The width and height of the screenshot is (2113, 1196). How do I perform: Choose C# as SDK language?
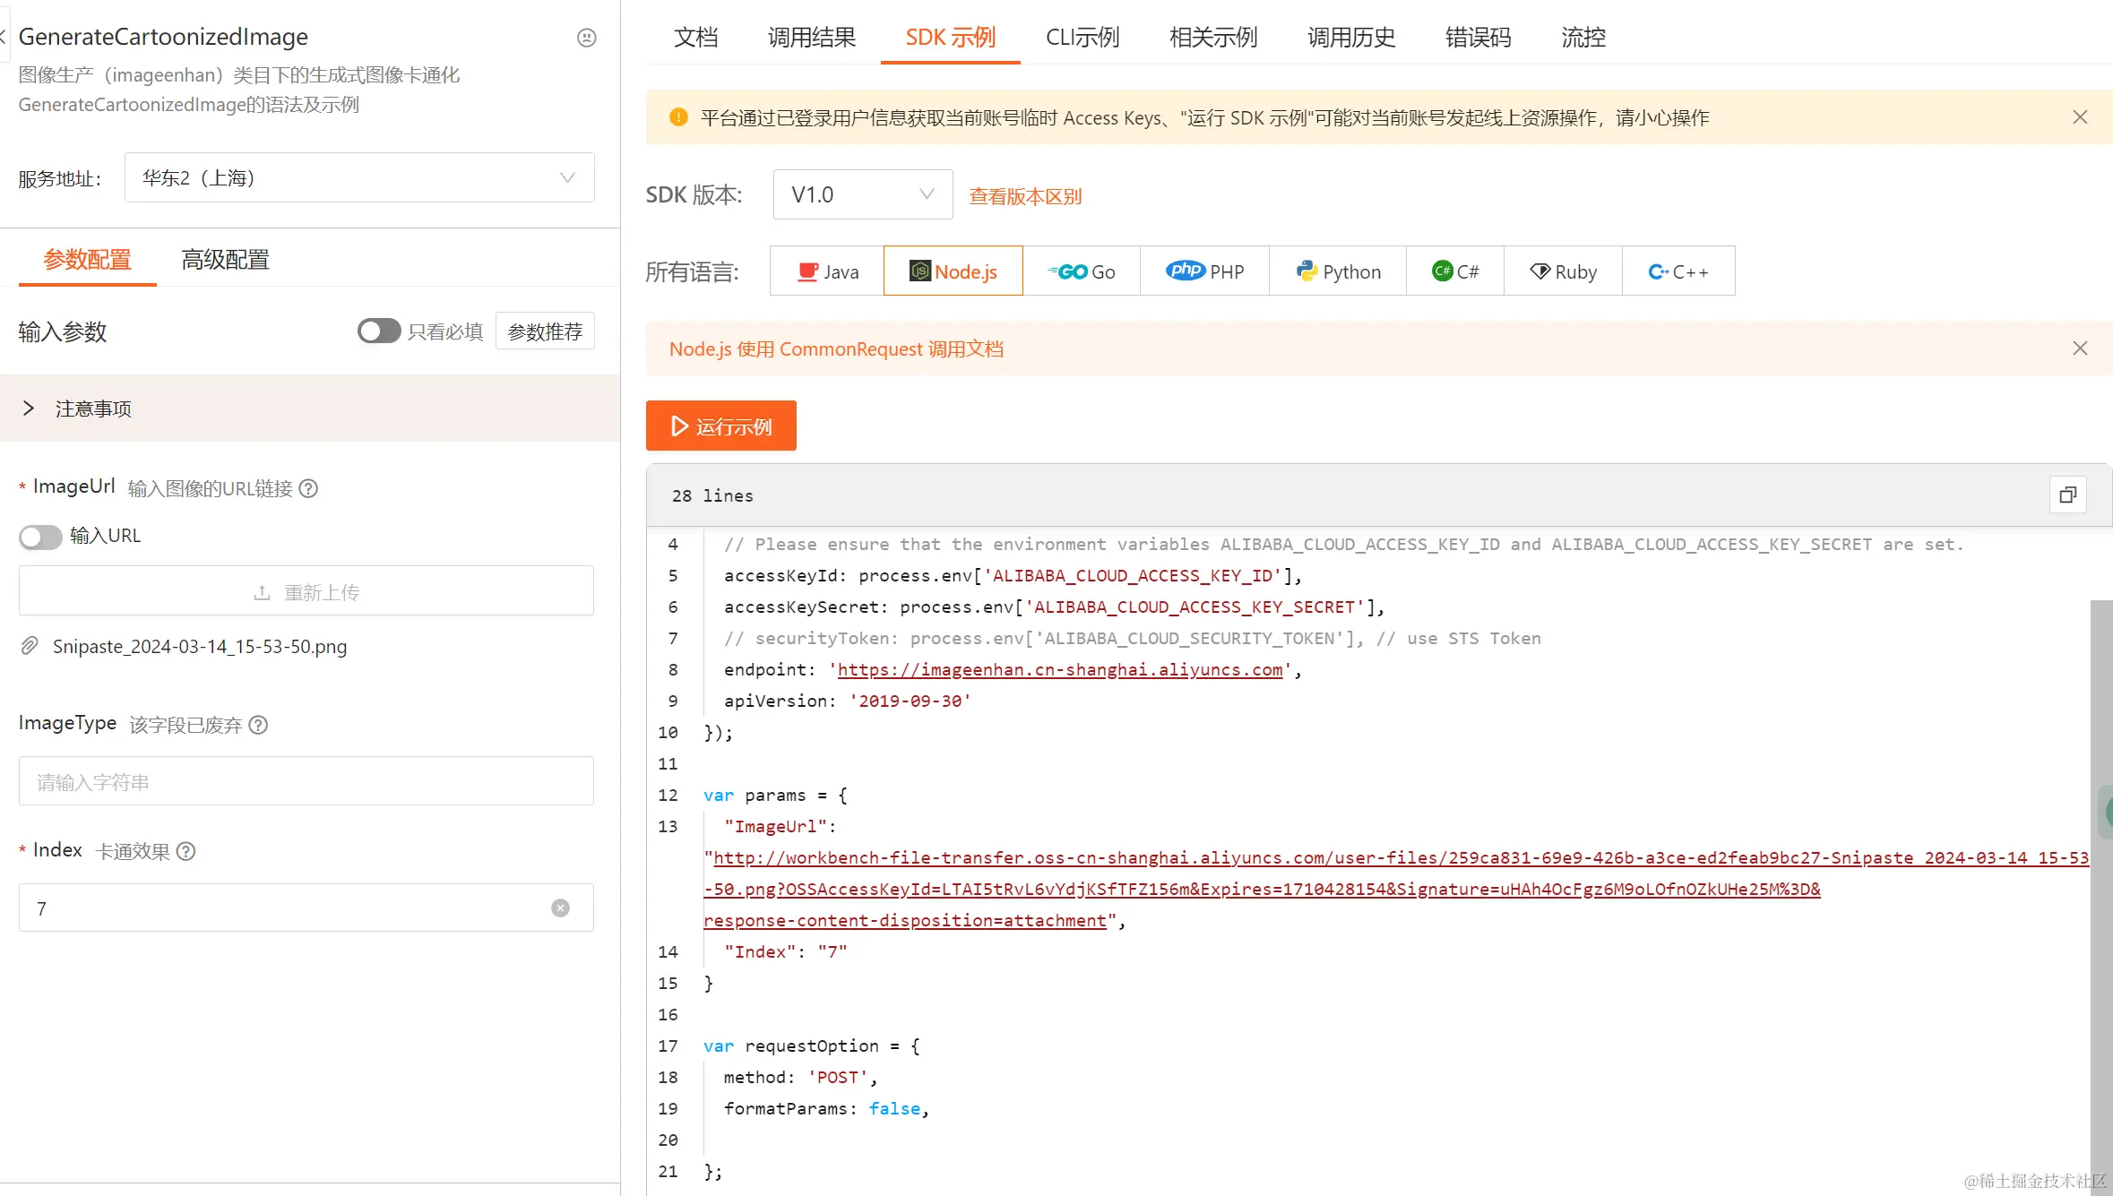pos(1455,271)
